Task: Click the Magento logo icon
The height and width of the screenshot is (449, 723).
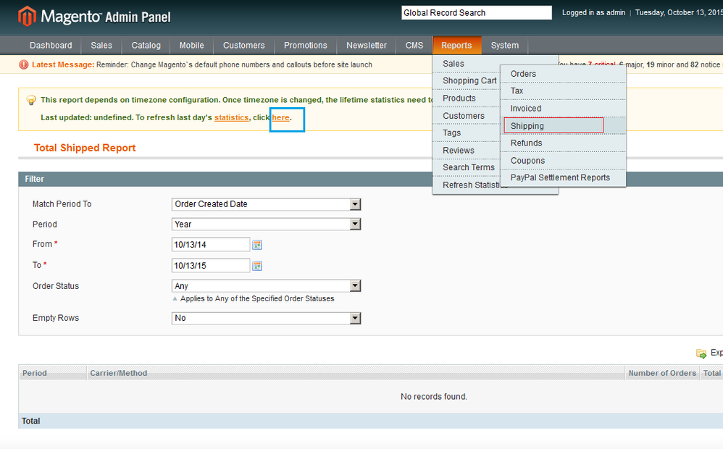Action: (27, 16)
